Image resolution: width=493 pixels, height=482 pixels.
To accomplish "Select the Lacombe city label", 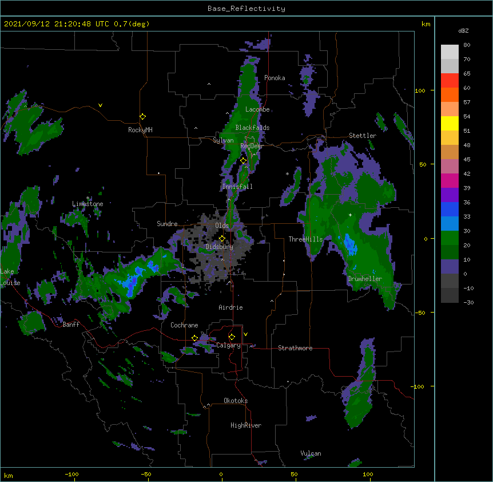I will (x=257, y=109).
